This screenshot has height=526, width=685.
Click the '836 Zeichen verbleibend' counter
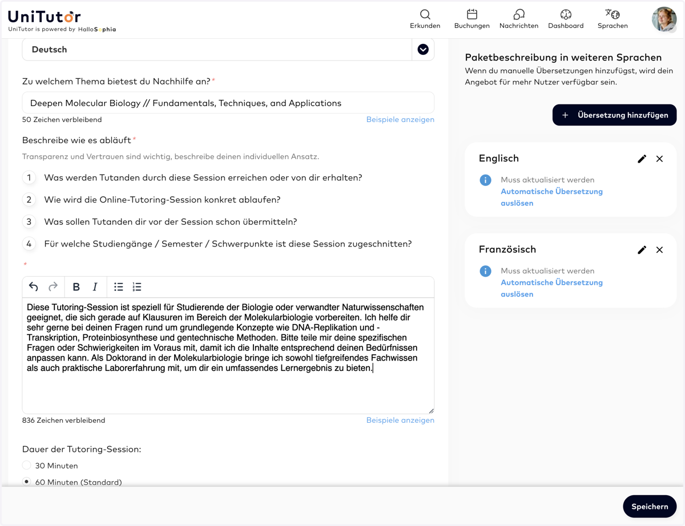click(63, 420)
